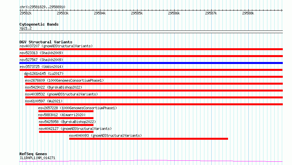The height and width of the screenshot is (165, 292).
Task: Click the nsv4037207 gnomAD variant bar
Action: [x=151, y=49]
